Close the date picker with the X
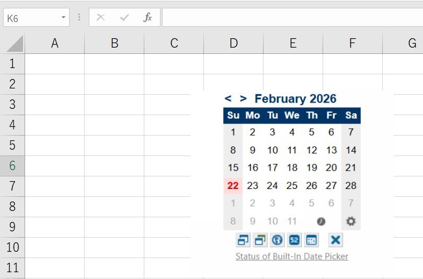 [336, 240]
